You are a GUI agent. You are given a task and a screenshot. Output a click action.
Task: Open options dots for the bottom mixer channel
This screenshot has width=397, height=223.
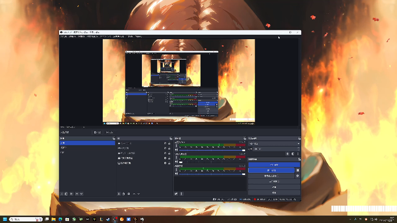[x=177, y=169]
